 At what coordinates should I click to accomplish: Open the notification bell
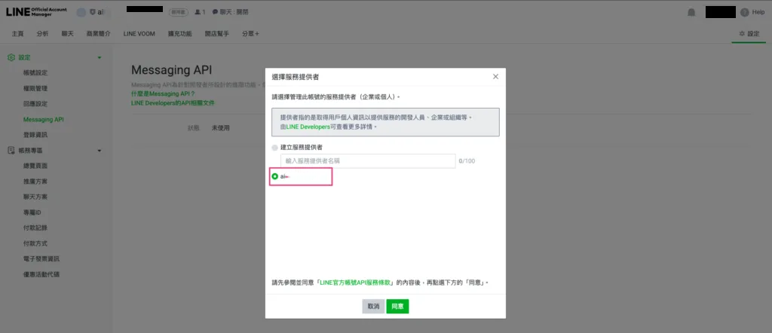click(x=691, y=12)
